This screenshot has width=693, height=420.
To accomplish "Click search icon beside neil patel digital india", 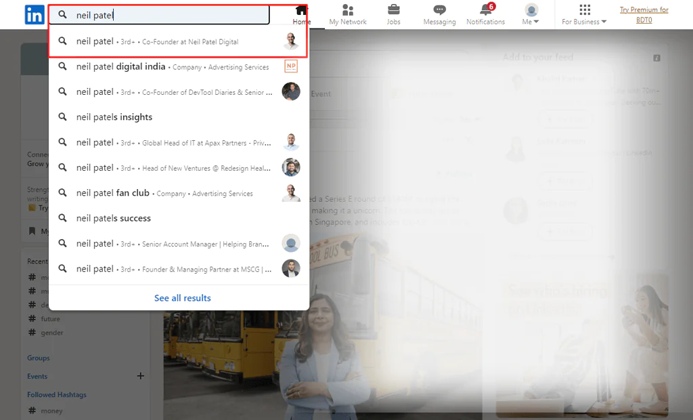I will click(63, 66).
